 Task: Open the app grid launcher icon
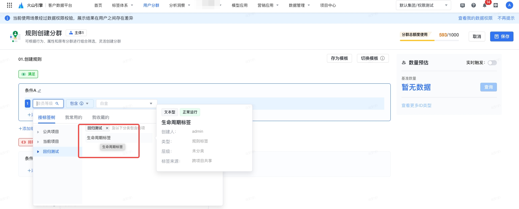[10, 5]
